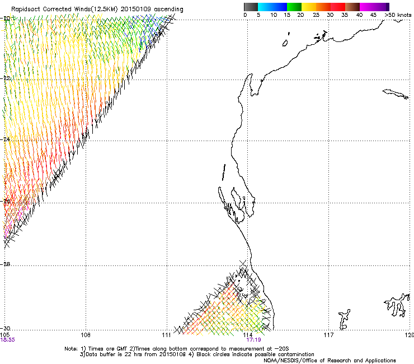Click the 'Data buffer is 22 hrs' note line
The image size is (414, 364).
[197, 354]
